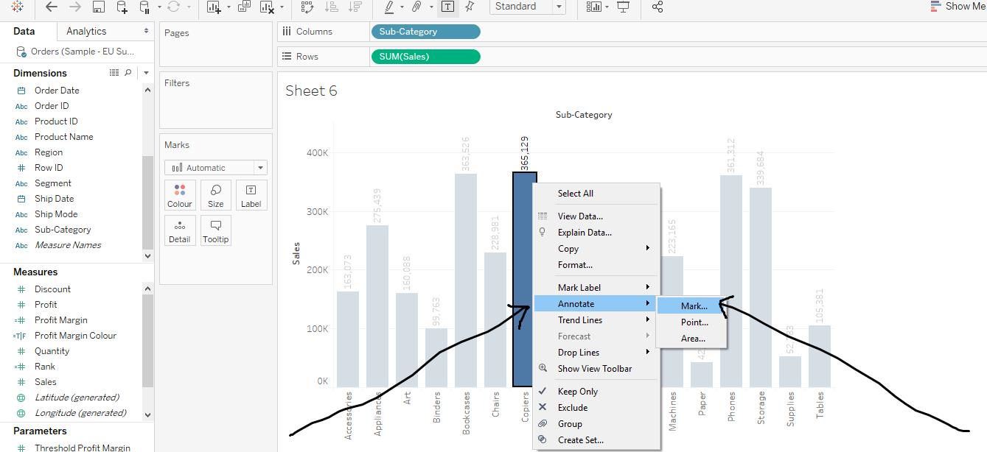This screenshot has width=987, height=452.
Task: Toggle the highlight pen tool
Action: [388, 7]
